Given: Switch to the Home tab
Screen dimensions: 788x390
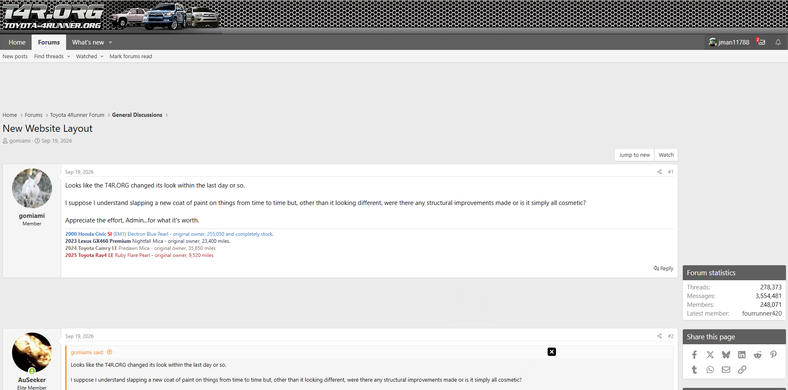Looking at the screenshot, I should (17, 42).
